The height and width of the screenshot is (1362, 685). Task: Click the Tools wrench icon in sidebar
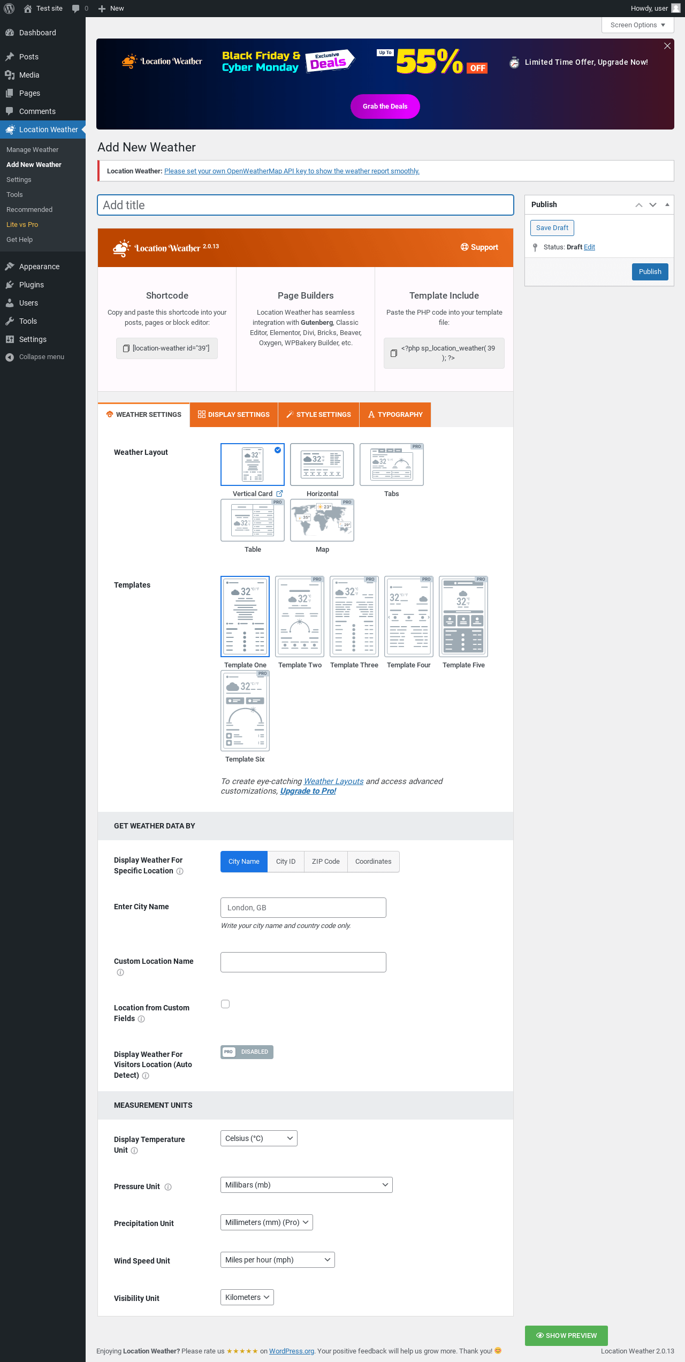pos(10,321)
